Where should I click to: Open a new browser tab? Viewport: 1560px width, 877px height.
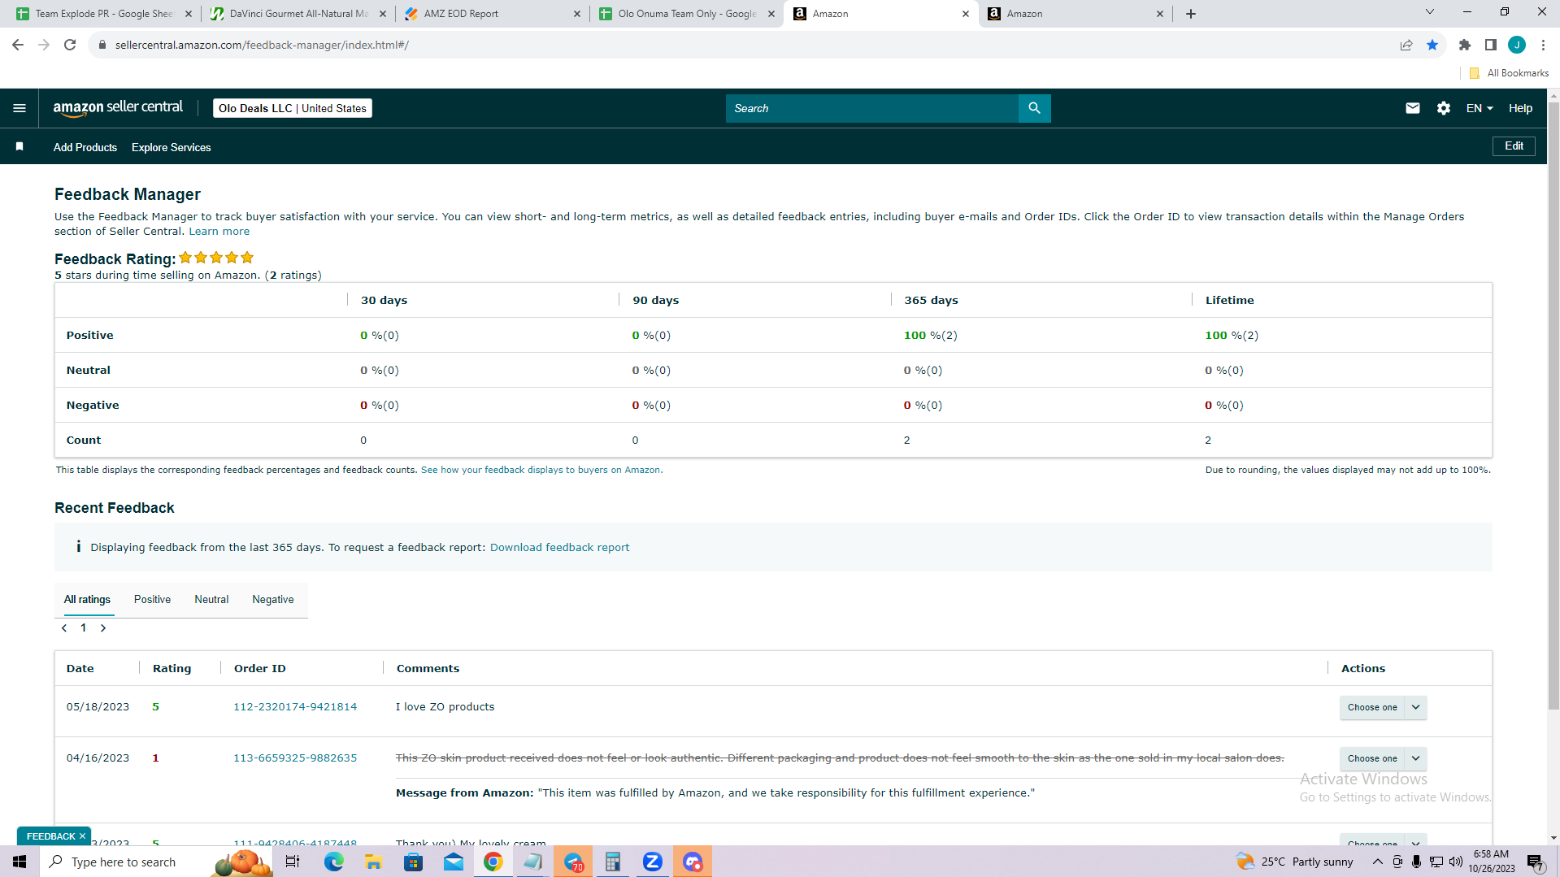(1191, 14)
